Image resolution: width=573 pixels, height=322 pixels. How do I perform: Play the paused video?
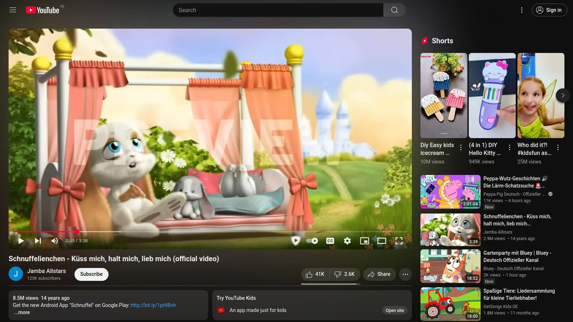pyautogui.click(x=21, y=241)
